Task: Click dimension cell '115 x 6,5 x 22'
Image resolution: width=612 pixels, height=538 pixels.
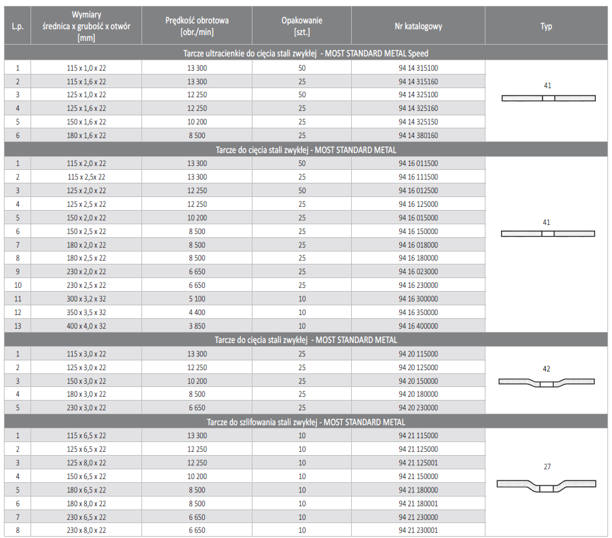Action: pos(86,436)
